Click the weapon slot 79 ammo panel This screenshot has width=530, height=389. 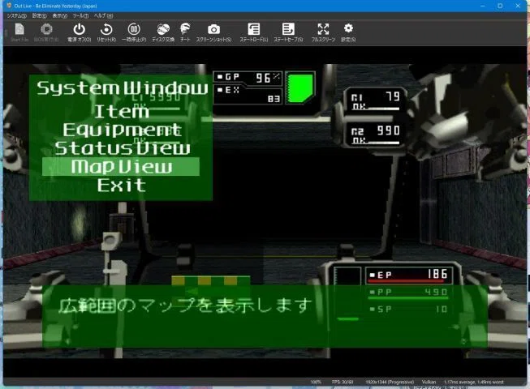coord(374,100)
